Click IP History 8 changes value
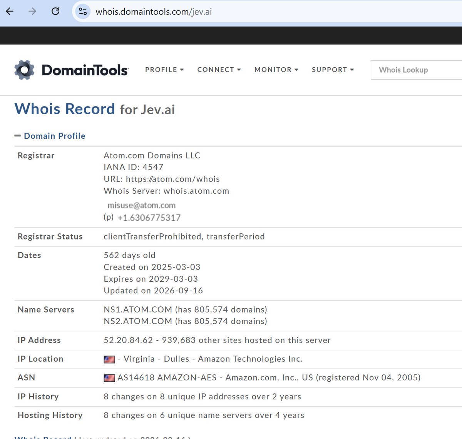The width and height of the screenshot is (462, 439). (x=203, y=396)
